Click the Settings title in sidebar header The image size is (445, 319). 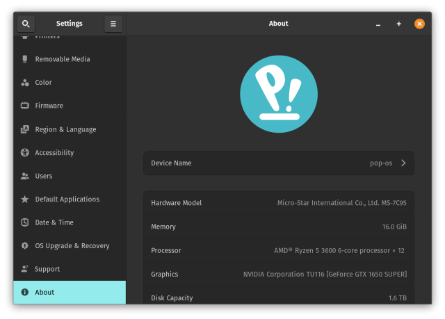coord(70,24)
